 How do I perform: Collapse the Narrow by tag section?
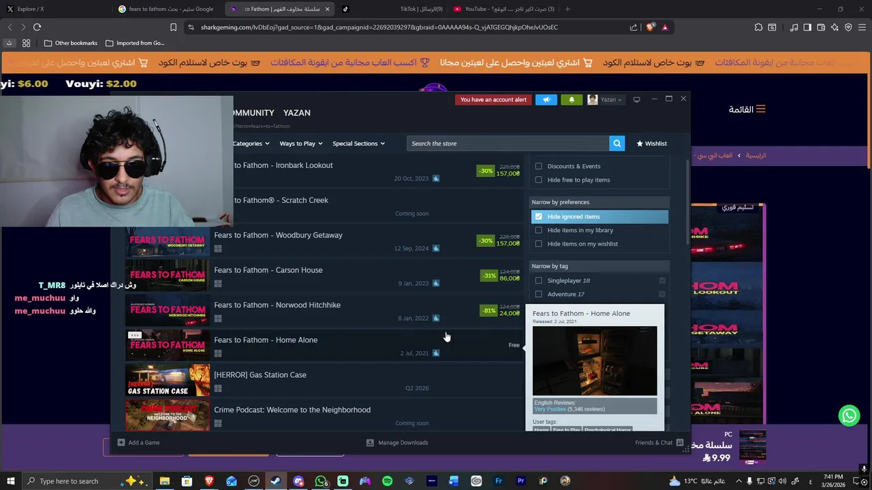point(599,266)
